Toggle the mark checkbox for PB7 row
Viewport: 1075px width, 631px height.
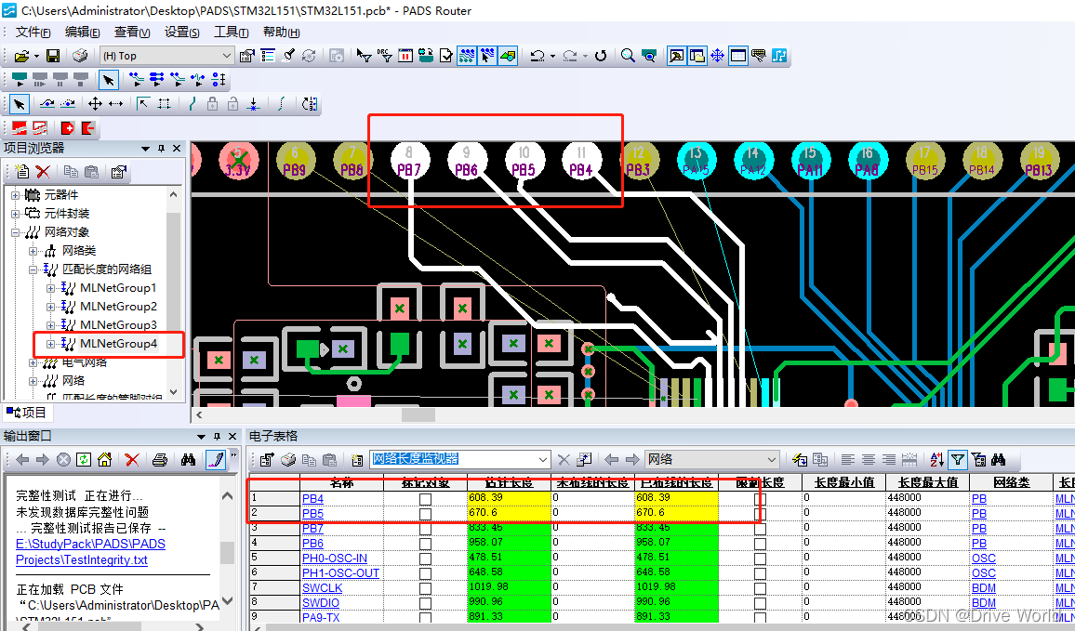click(425, 528)
